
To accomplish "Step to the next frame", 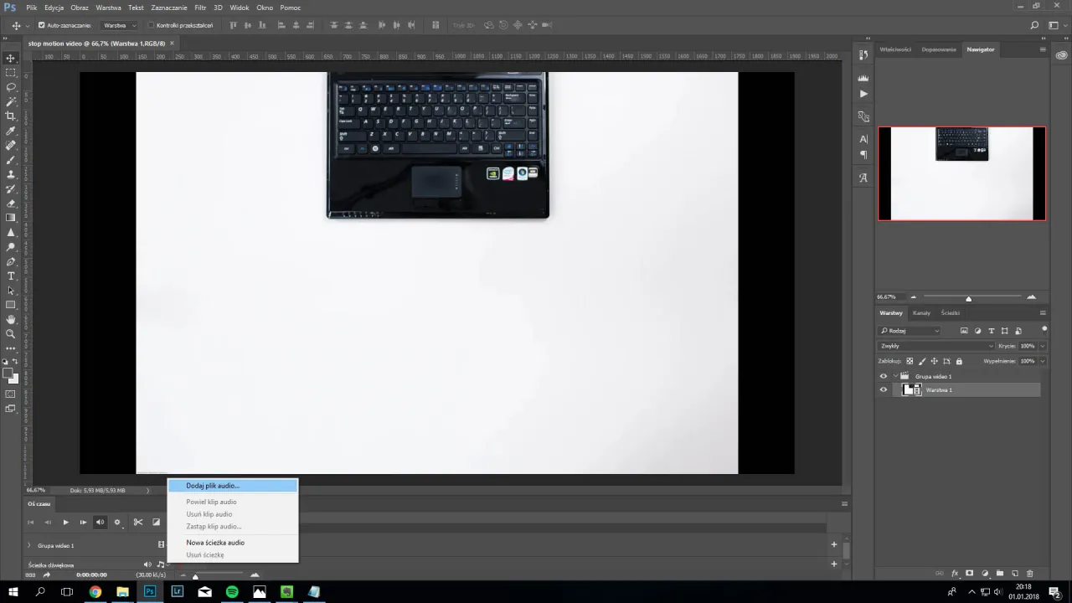I will click(83, 523).
